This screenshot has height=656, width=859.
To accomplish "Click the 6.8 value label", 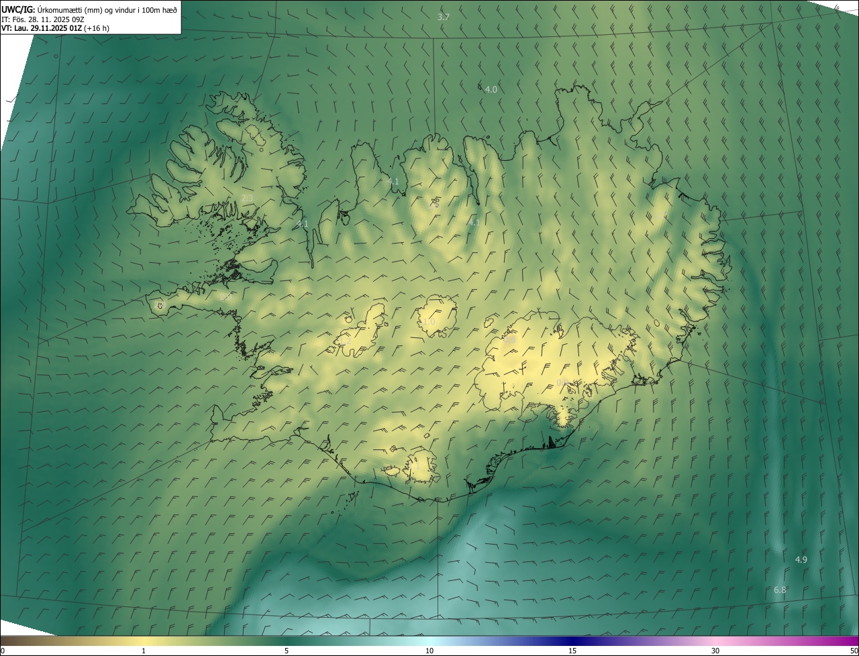I will coord(779,590).
